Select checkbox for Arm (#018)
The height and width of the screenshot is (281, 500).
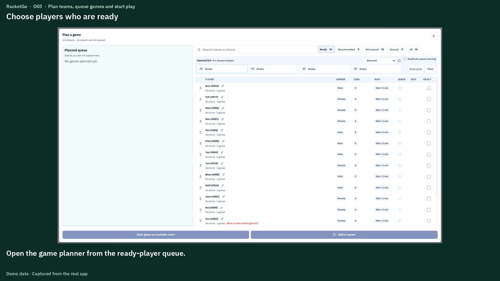pos(429,88)
